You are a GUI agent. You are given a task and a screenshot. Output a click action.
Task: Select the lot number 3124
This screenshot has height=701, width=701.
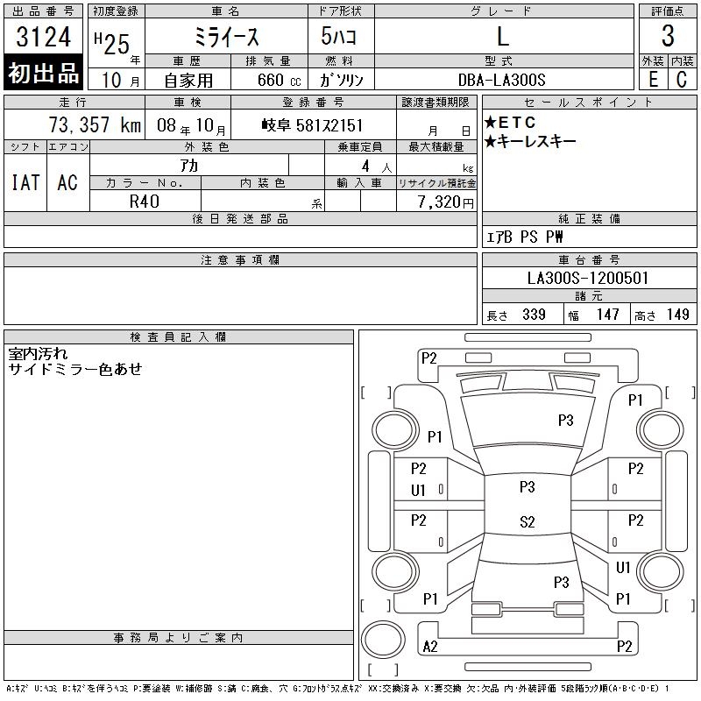click(x=44, y=37)
